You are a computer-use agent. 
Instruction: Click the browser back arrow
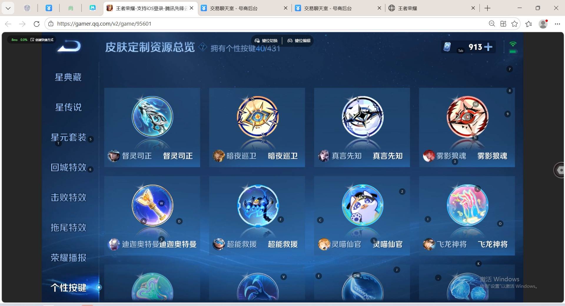click(8, 24)
